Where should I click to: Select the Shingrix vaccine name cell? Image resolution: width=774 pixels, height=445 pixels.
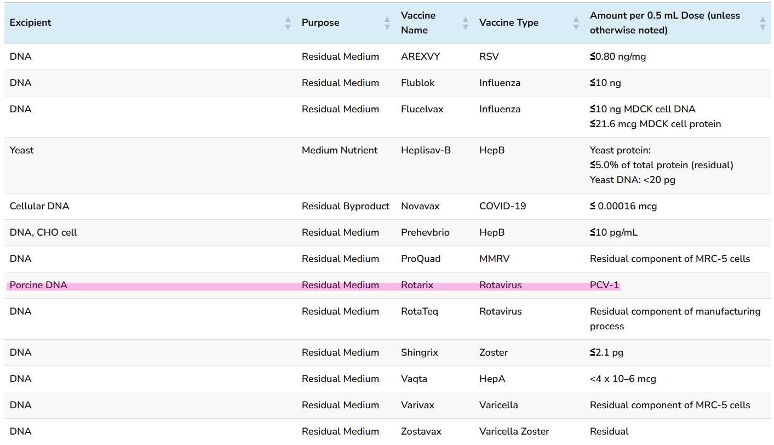click(420, 352)
